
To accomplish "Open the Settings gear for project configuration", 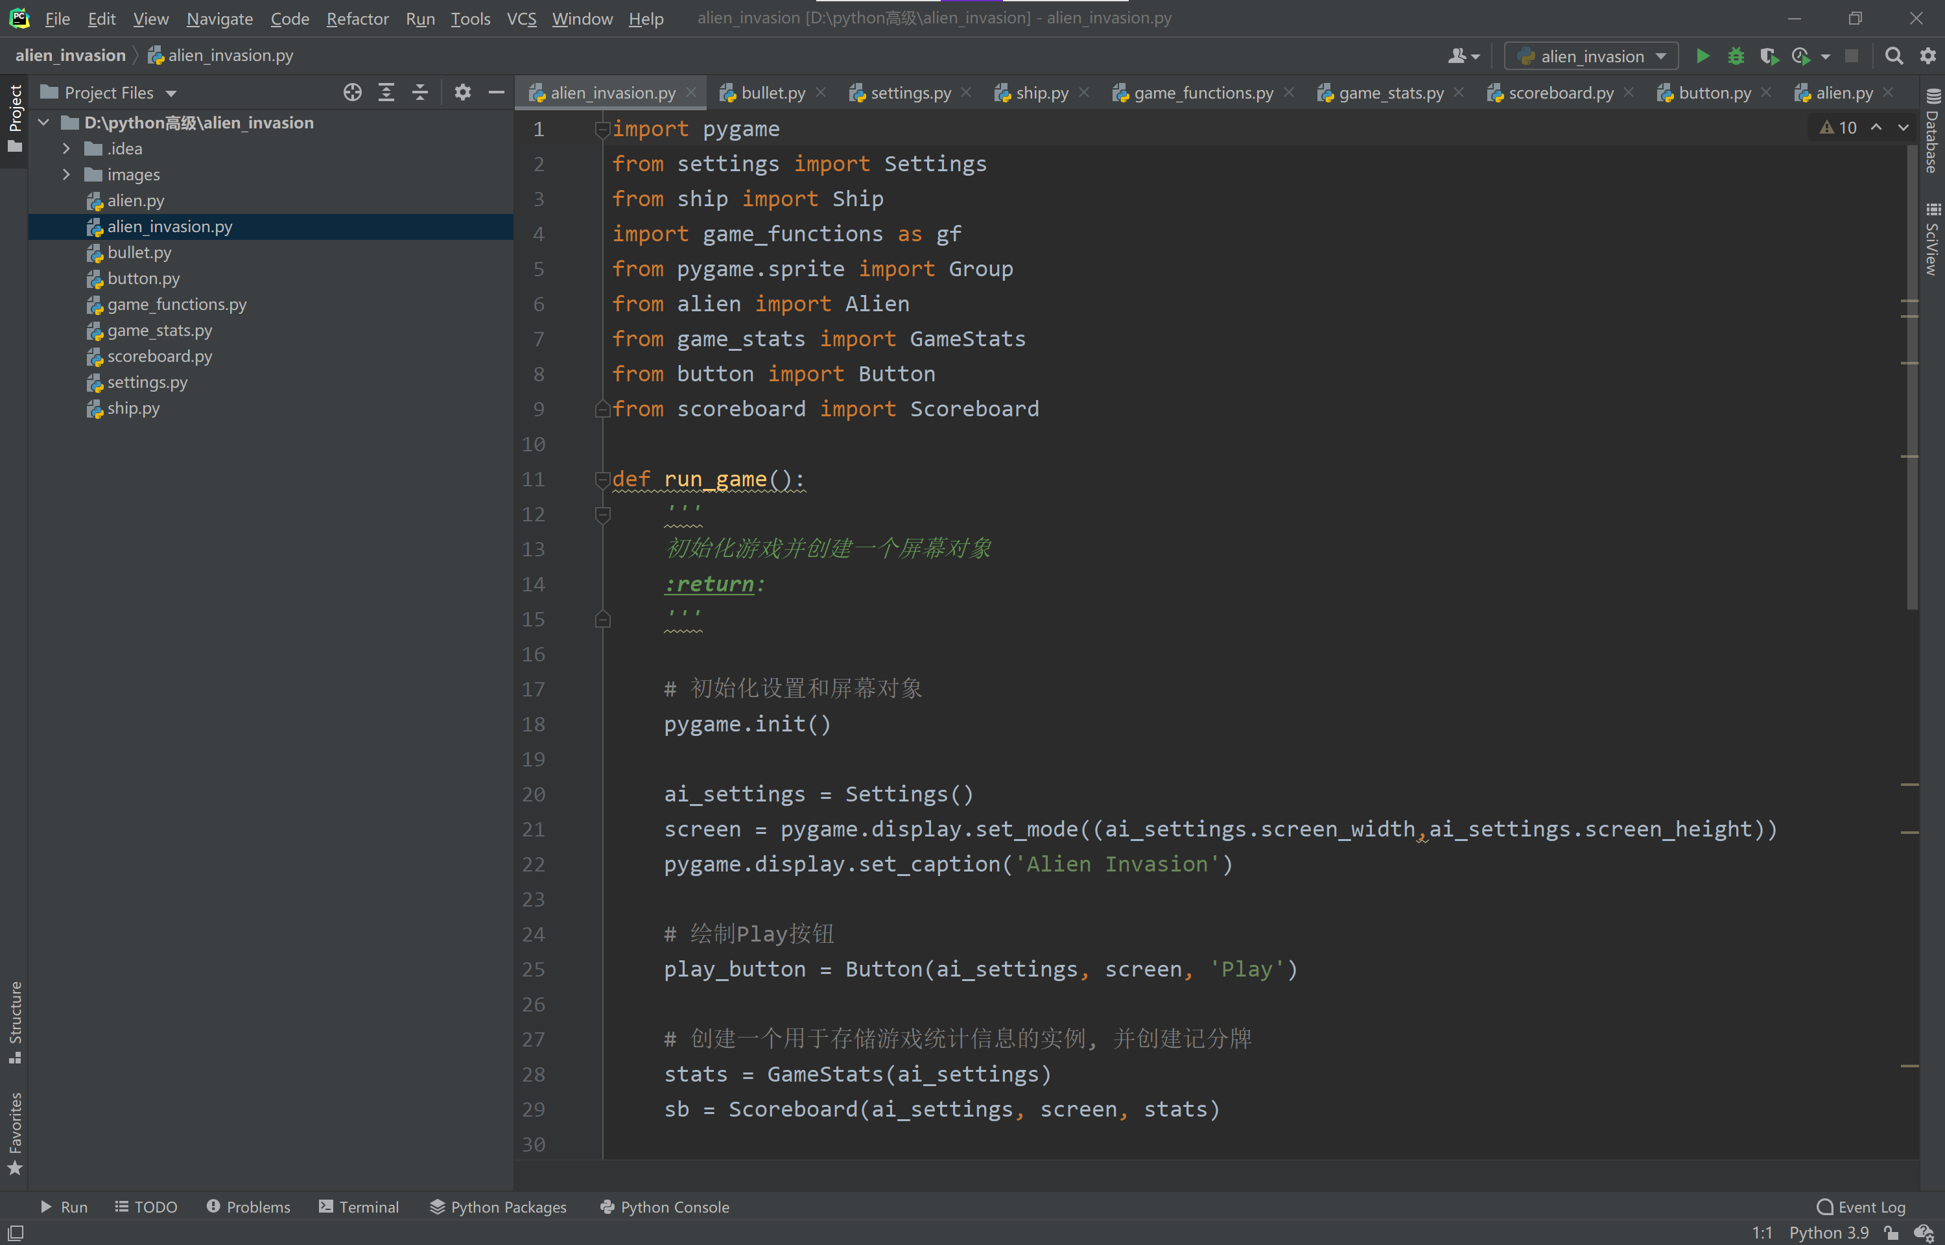I will tap(464, 92).
